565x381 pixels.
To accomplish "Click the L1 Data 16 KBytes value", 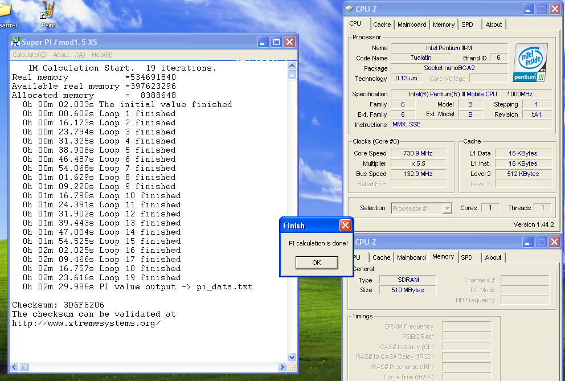I will point(523,153).
